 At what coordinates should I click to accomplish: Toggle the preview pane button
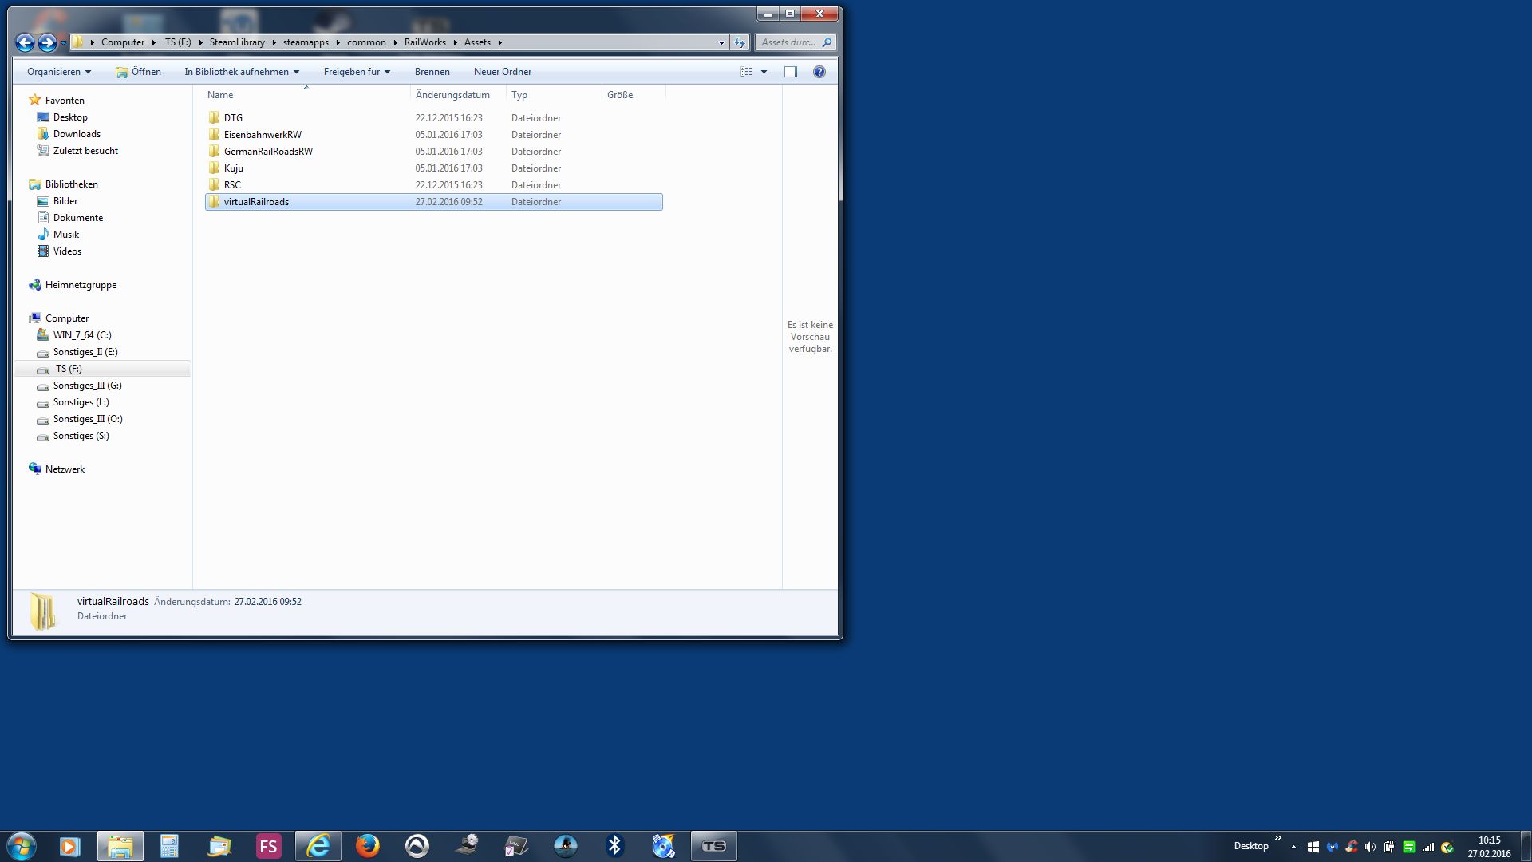(790, 72)
